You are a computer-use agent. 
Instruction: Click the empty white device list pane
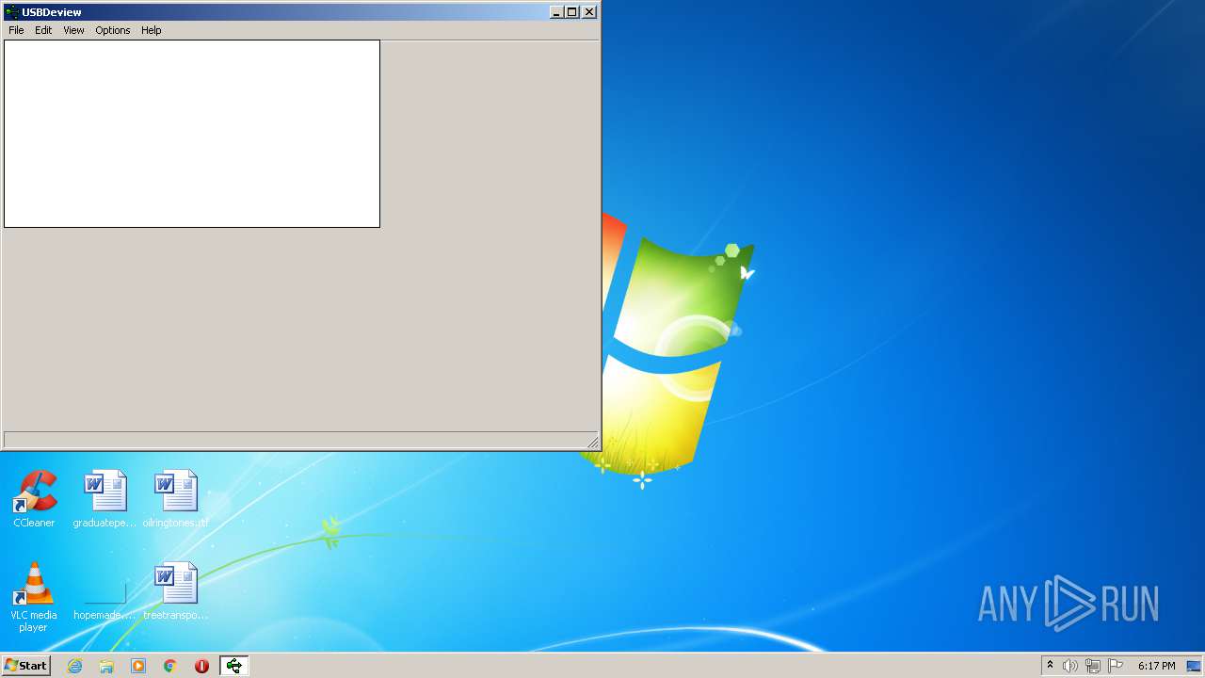pos(192,134)
